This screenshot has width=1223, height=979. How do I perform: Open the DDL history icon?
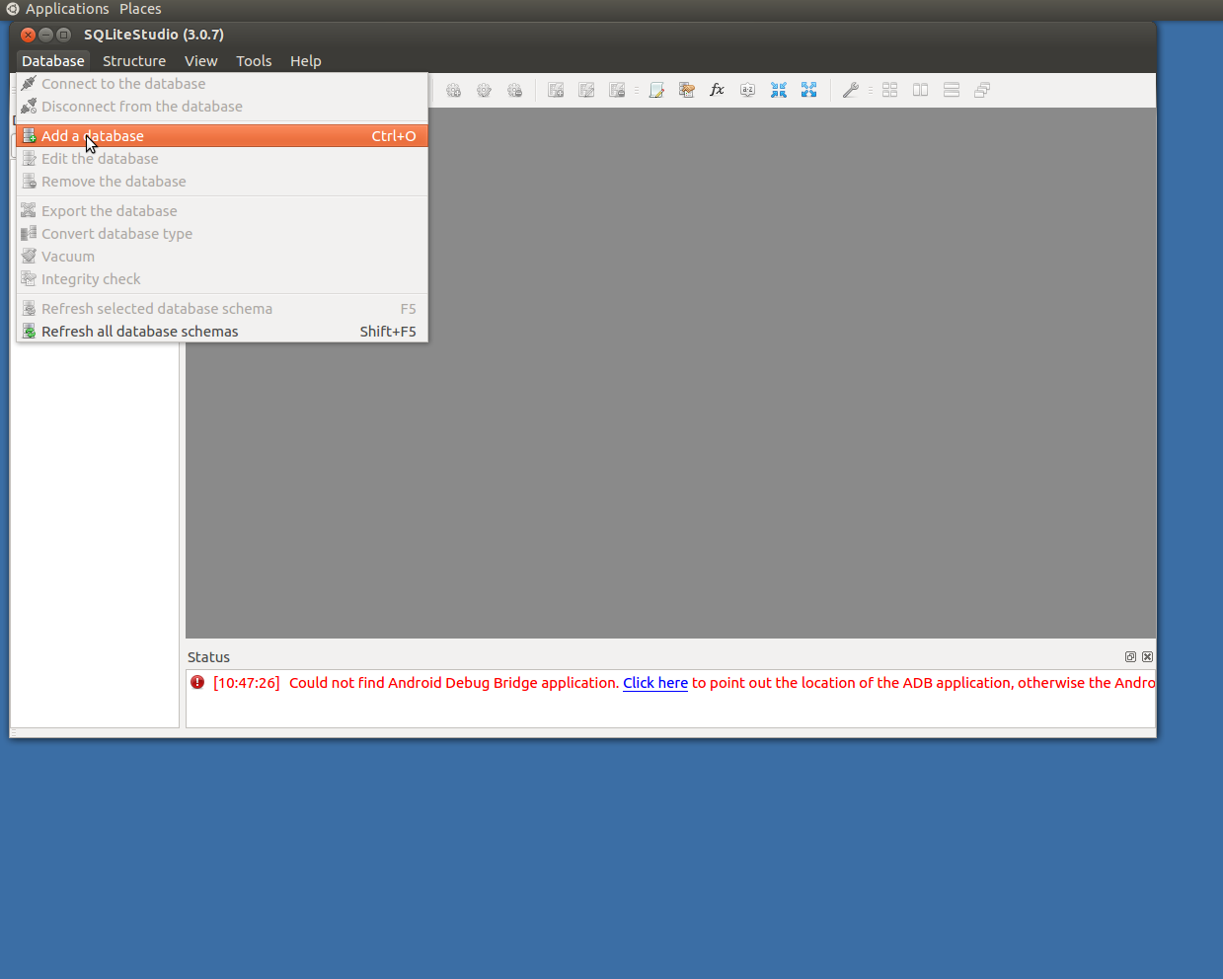point(687,90)
